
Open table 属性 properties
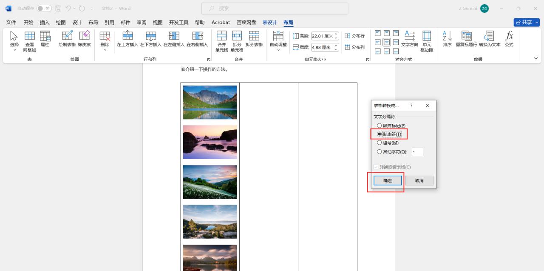pyautogui.click(x=45, y=39)
